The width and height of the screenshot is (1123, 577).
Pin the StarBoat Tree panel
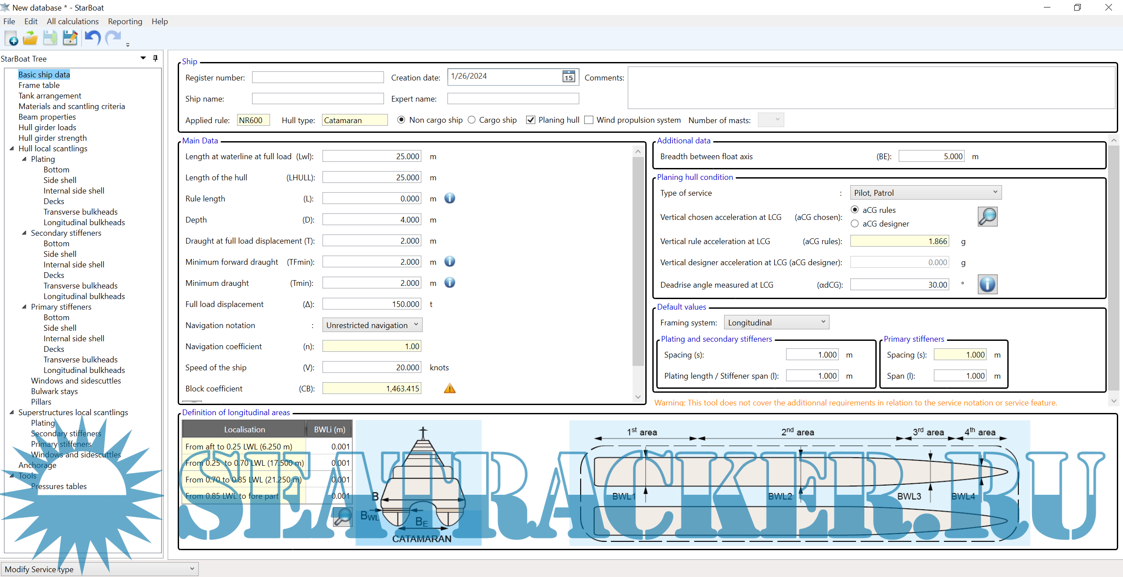point(155,58)
